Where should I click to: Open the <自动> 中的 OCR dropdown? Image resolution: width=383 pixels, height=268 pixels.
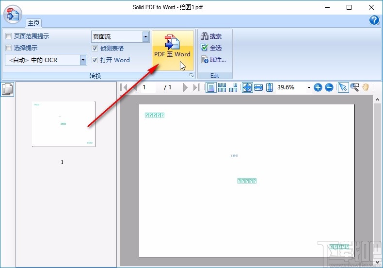83,60
